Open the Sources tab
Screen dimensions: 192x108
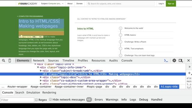click(x=53, y=61)
